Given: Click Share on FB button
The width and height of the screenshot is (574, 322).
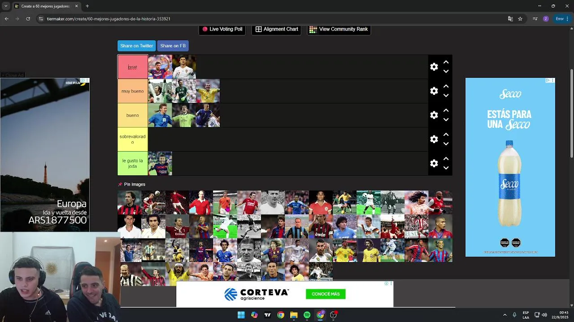Looking at the screenshot, I should point(173,46).
